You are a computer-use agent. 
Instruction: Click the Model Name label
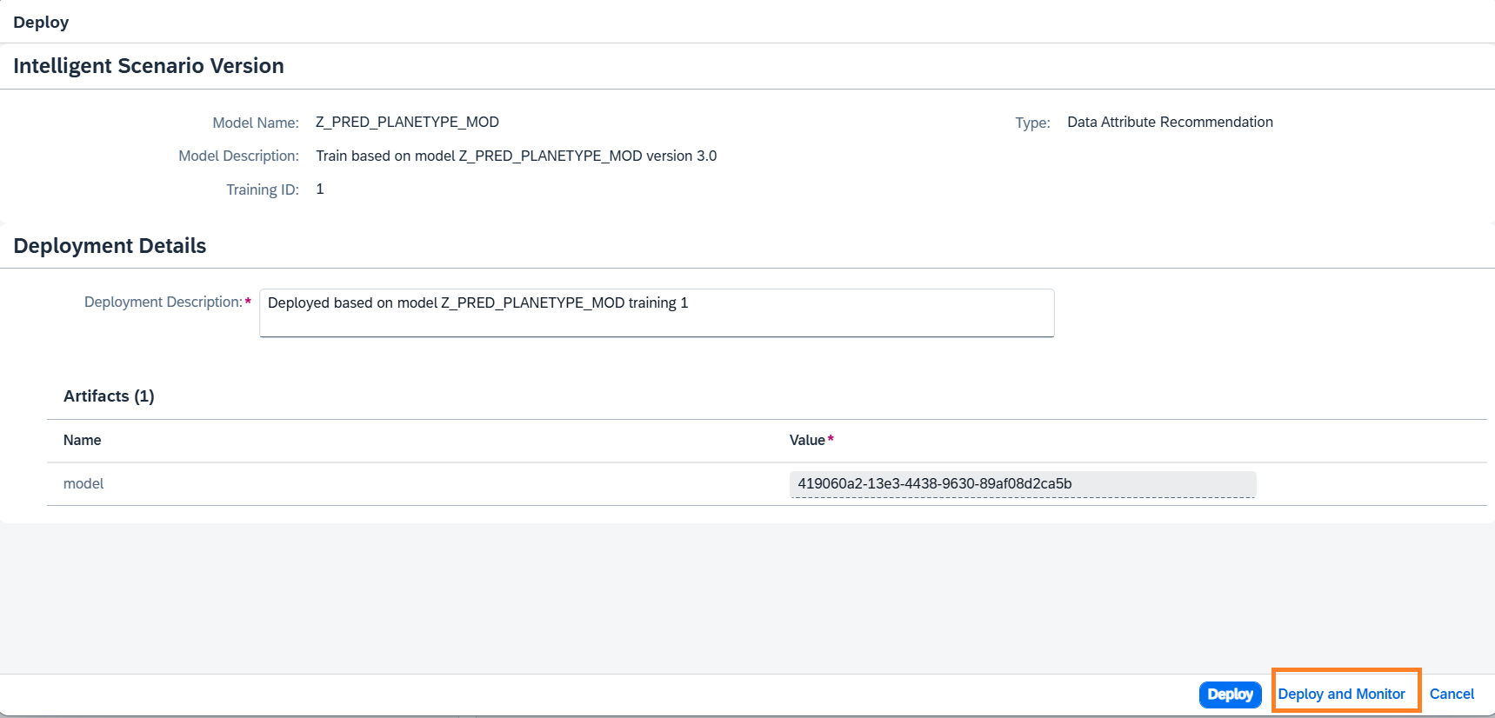click(x=255, y=123)
